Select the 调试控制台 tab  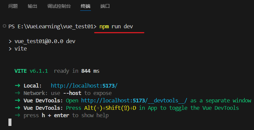pyautogui.click(x=59, y=6)
